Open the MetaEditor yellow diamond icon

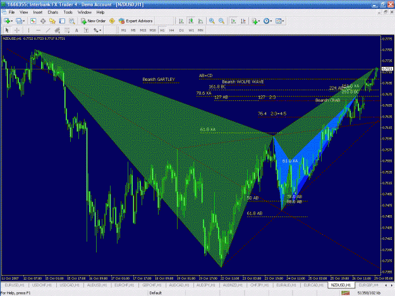click(112, 21)
